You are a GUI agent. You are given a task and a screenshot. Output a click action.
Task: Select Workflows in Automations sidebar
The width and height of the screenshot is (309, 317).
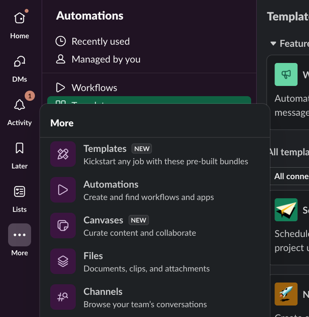pos(149,88)
